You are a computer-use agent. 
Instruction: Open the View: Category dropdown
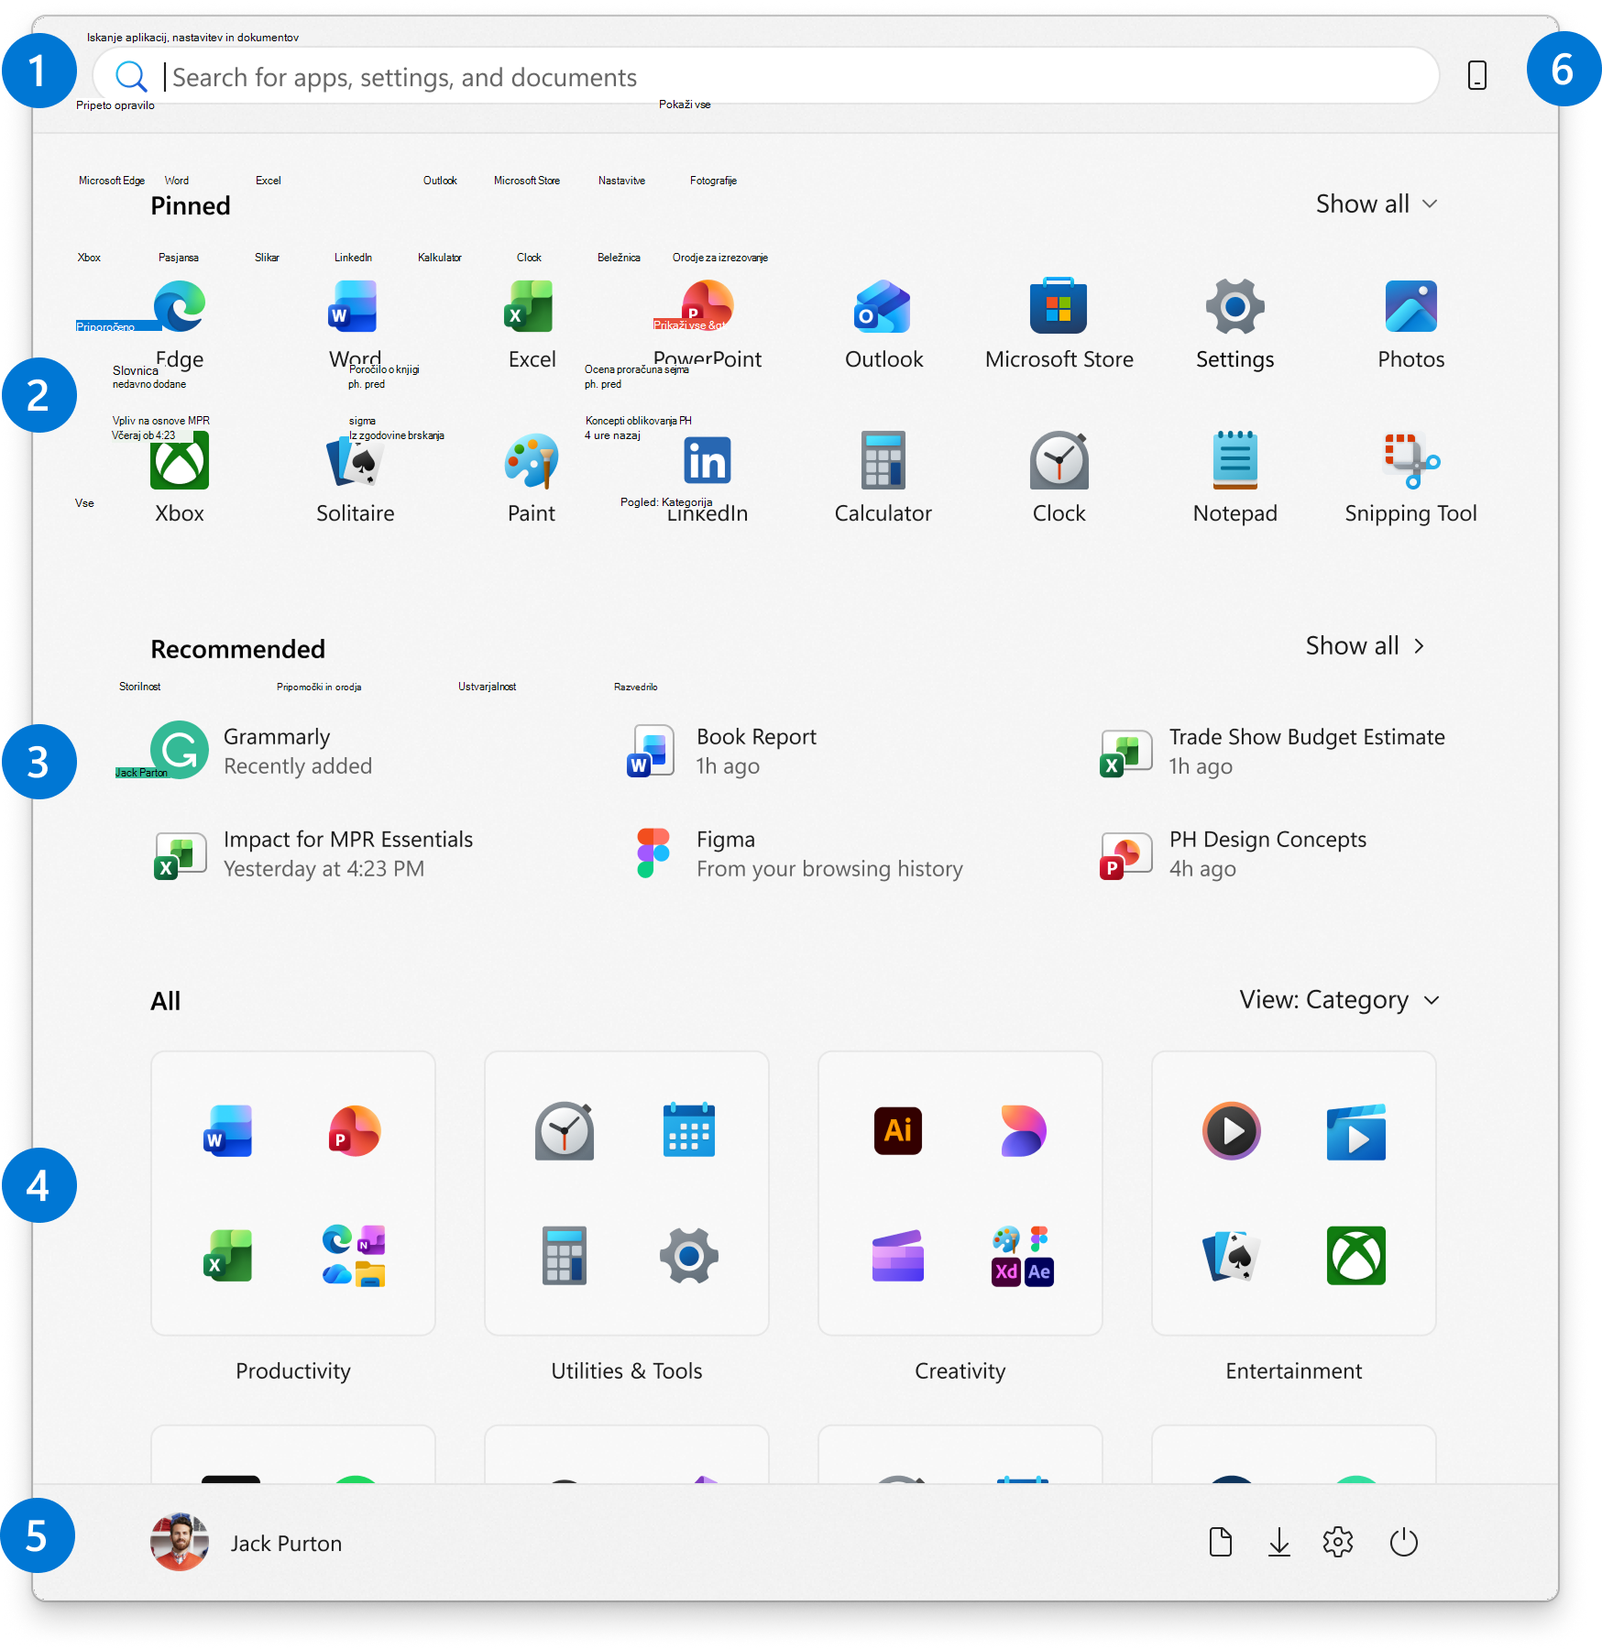tap(1339, 999)
